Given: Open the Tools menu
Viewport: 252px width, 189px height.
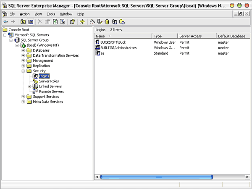Looking at the screenshot, I should coord(51,14).
